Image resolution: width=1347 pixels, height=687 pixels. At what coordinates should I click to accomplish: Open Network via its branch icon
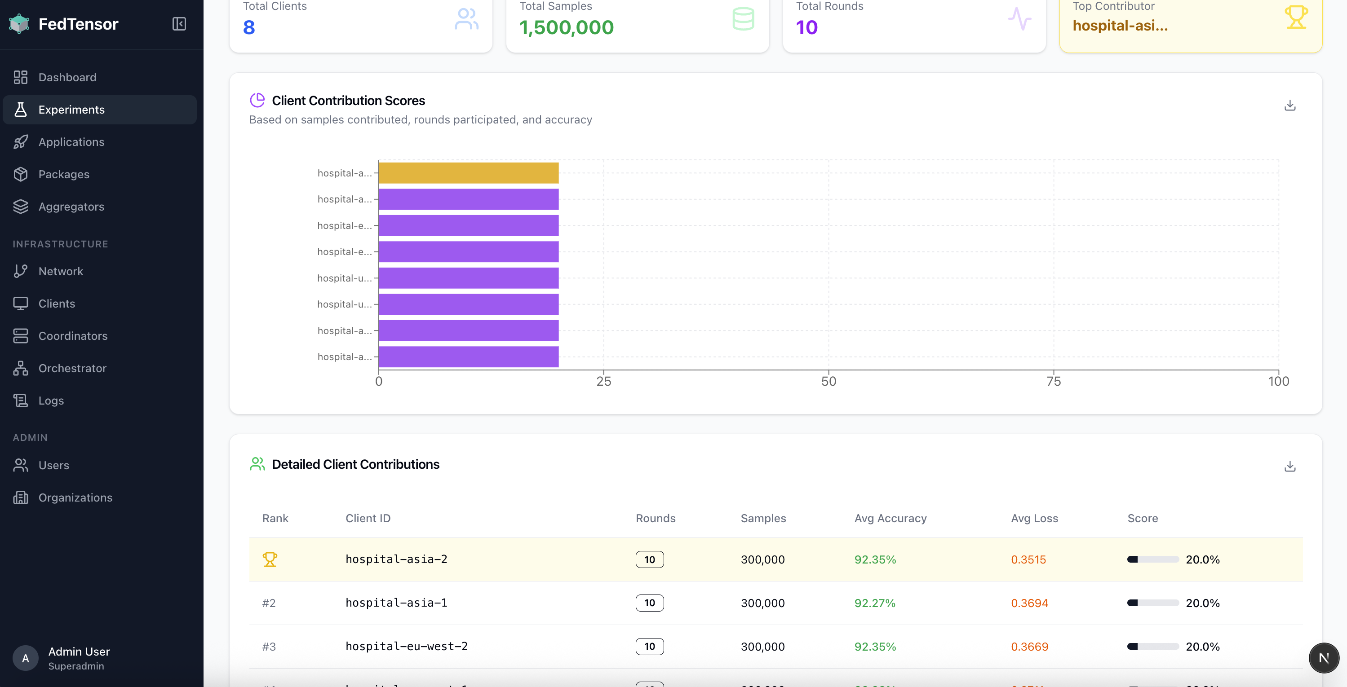21,271
